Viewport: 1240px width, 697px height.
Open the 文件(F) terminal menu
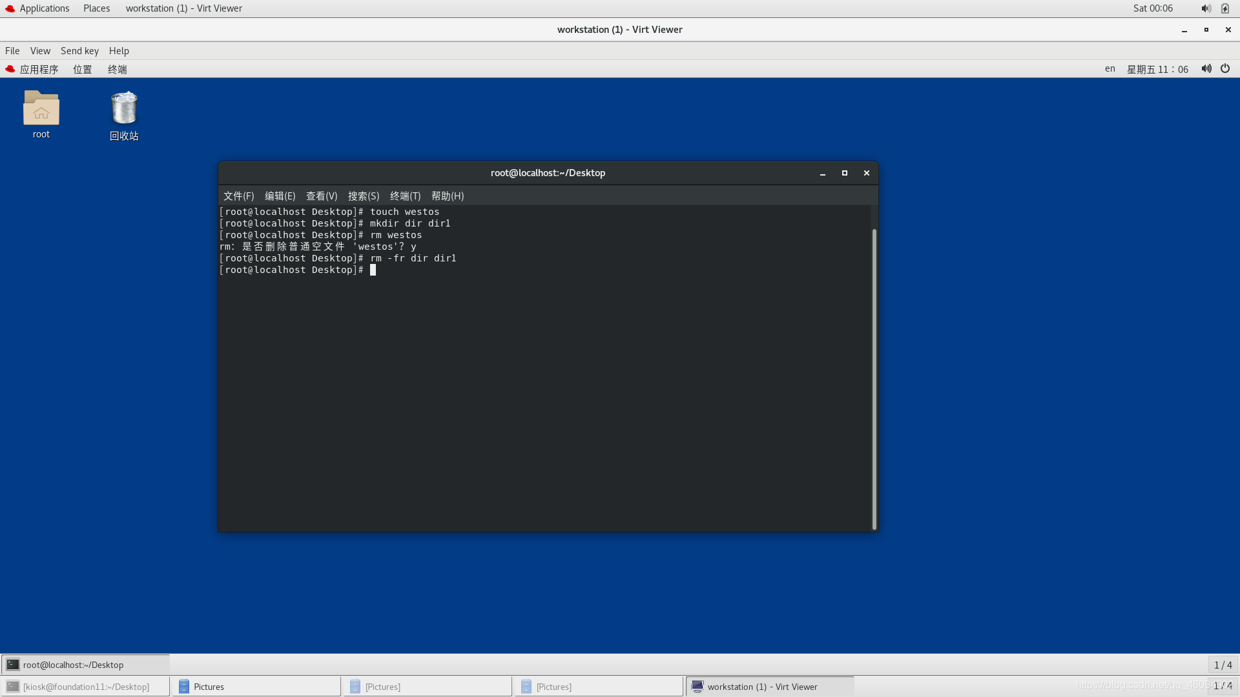tap(238, 196)
